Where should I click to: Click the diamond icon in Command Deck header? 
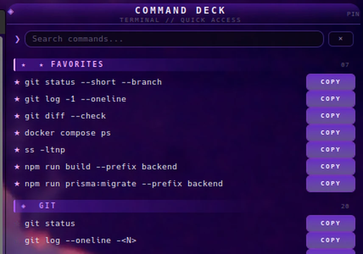click(11, 11)
